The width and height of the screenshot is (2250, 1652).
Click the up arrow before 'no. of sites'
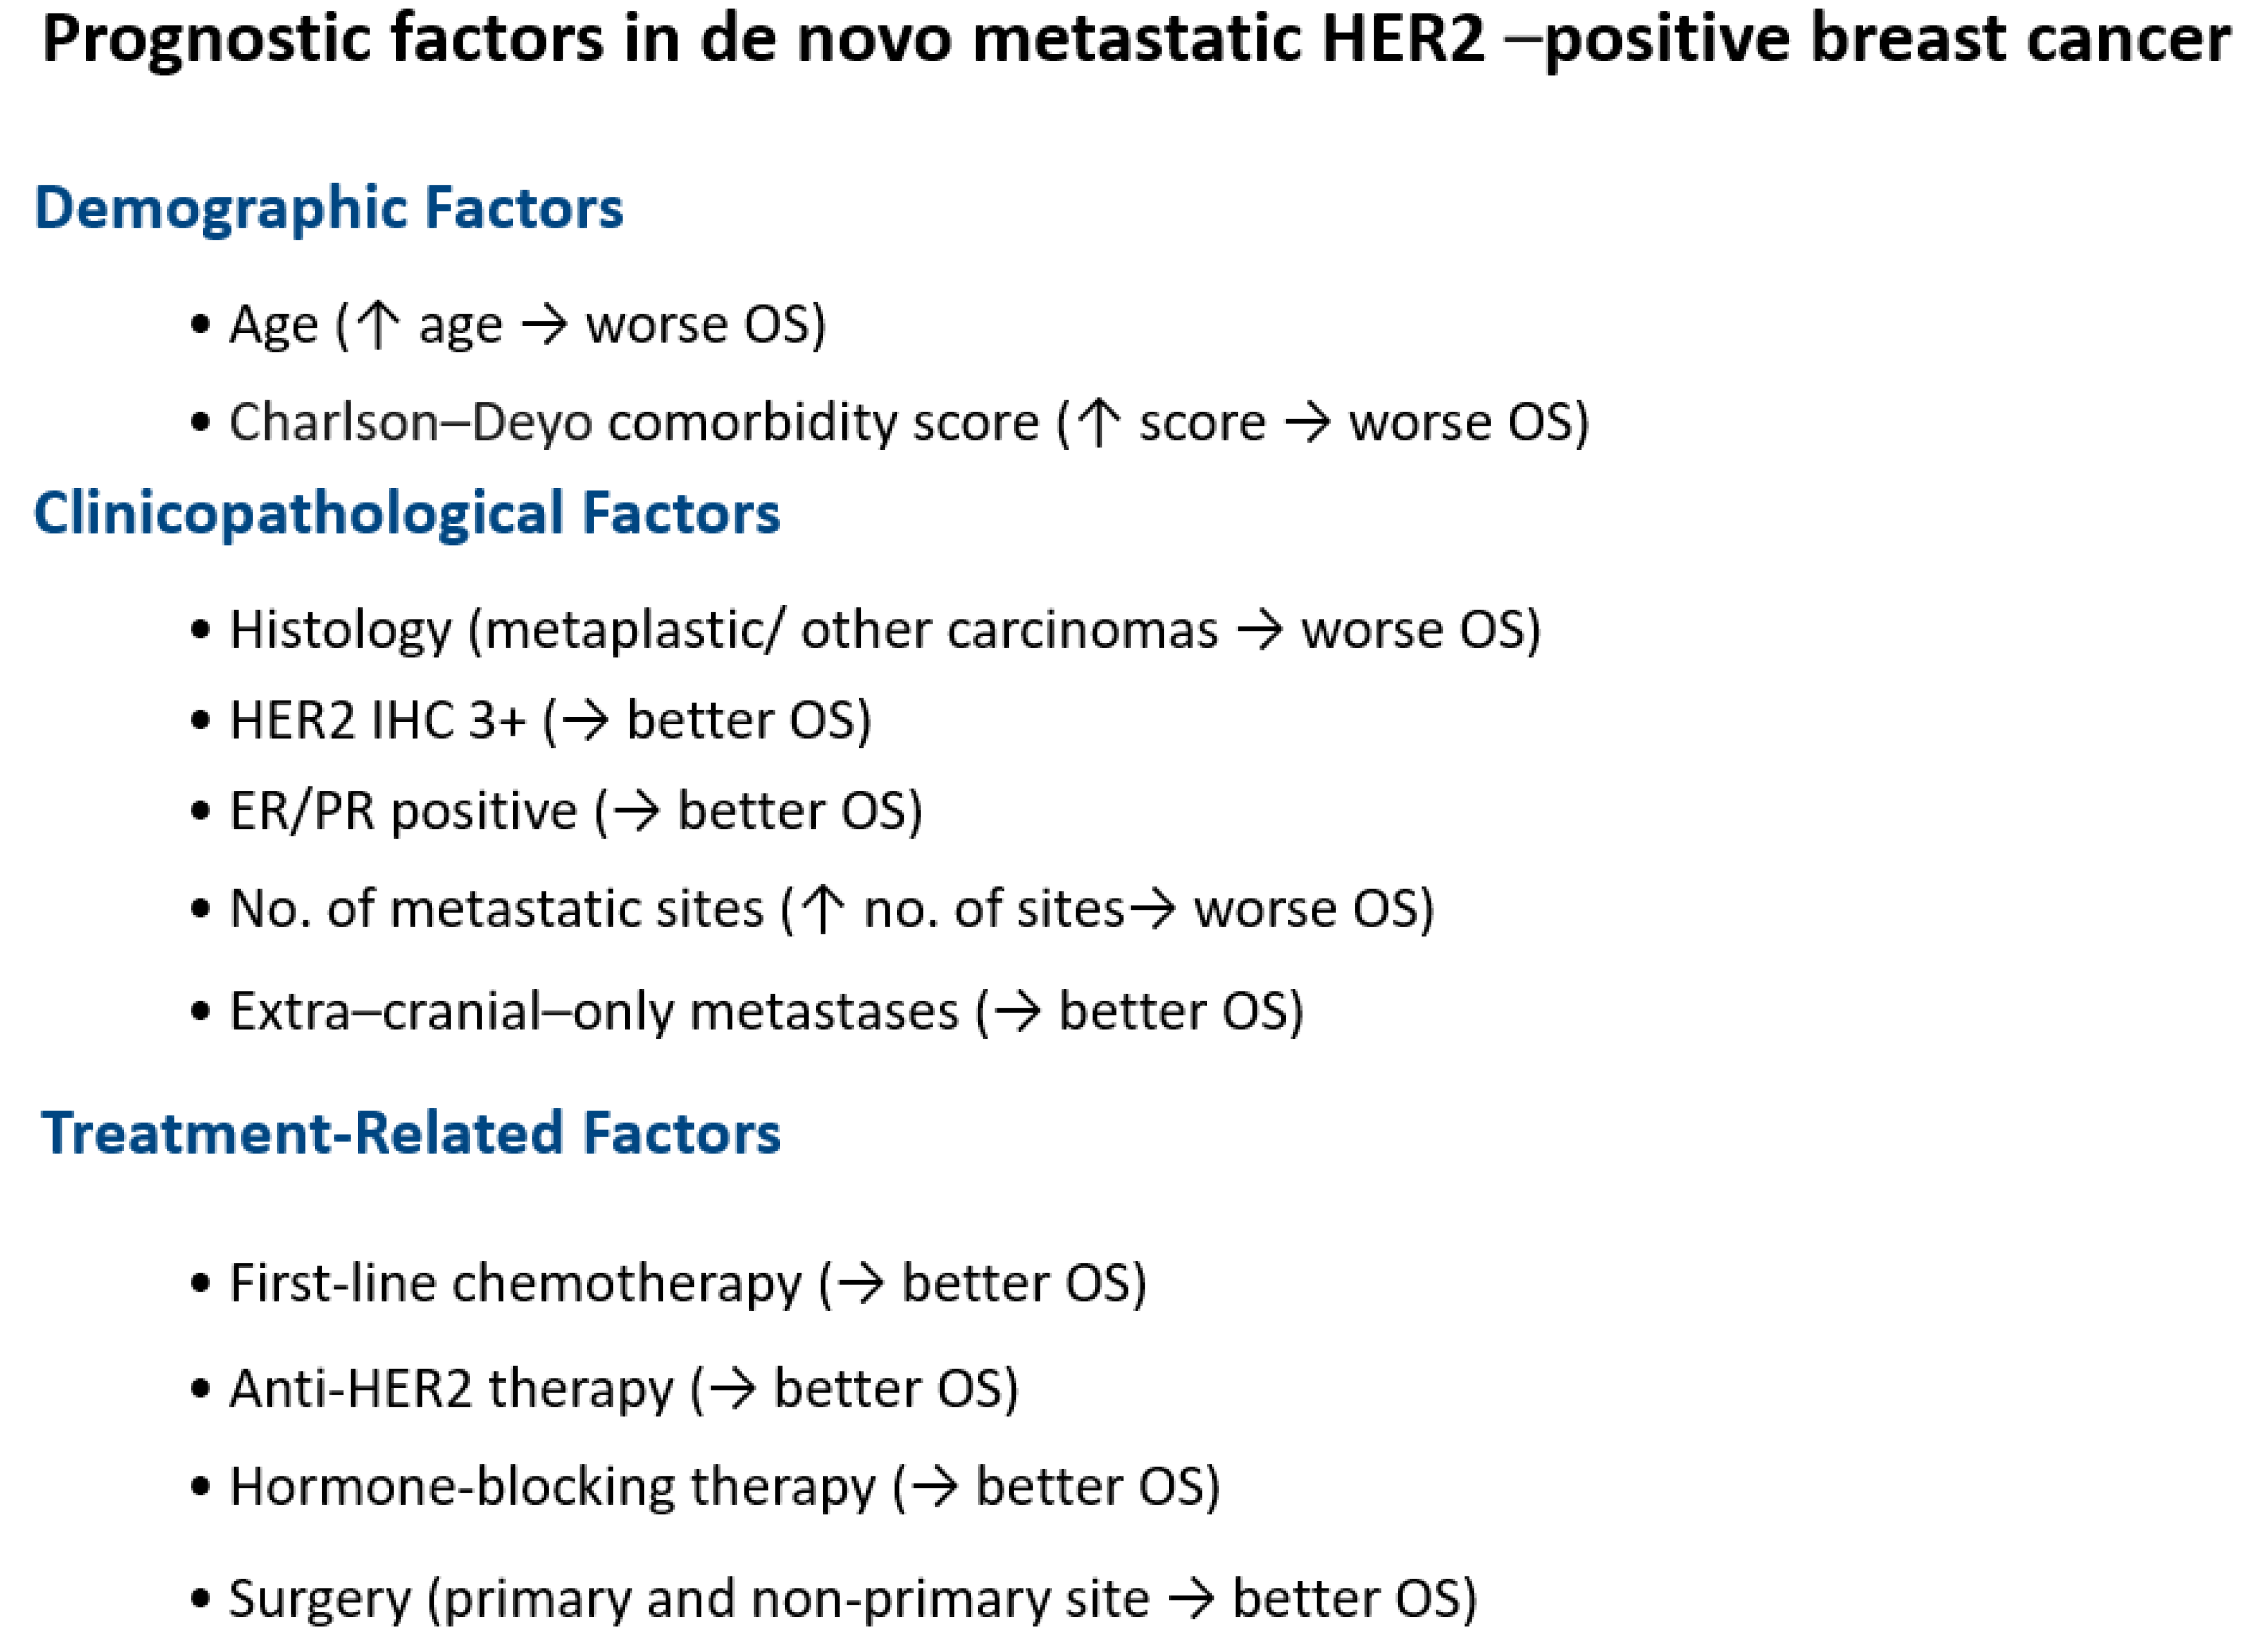click(x=822, y=910)
